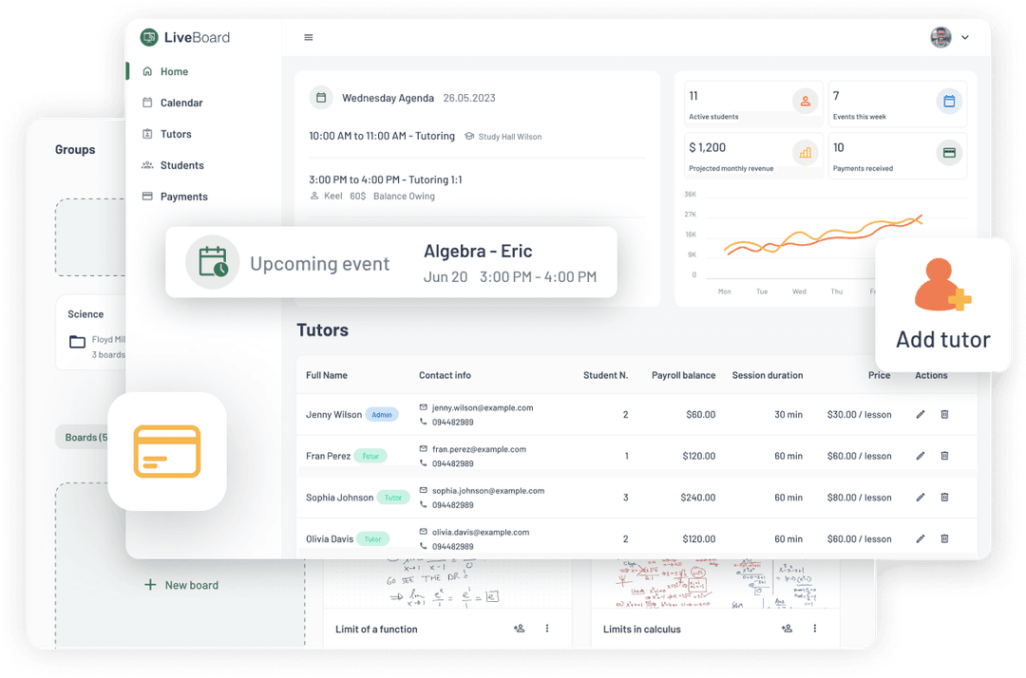Go to the Payments section
This screenshot has width=1026, height=678.
tap(147, 197)
